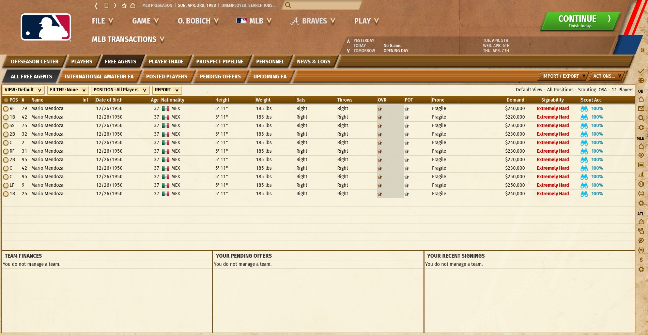Open the GAME menu
This screenshot has height=335, width=648.
(x=145, y=21)
